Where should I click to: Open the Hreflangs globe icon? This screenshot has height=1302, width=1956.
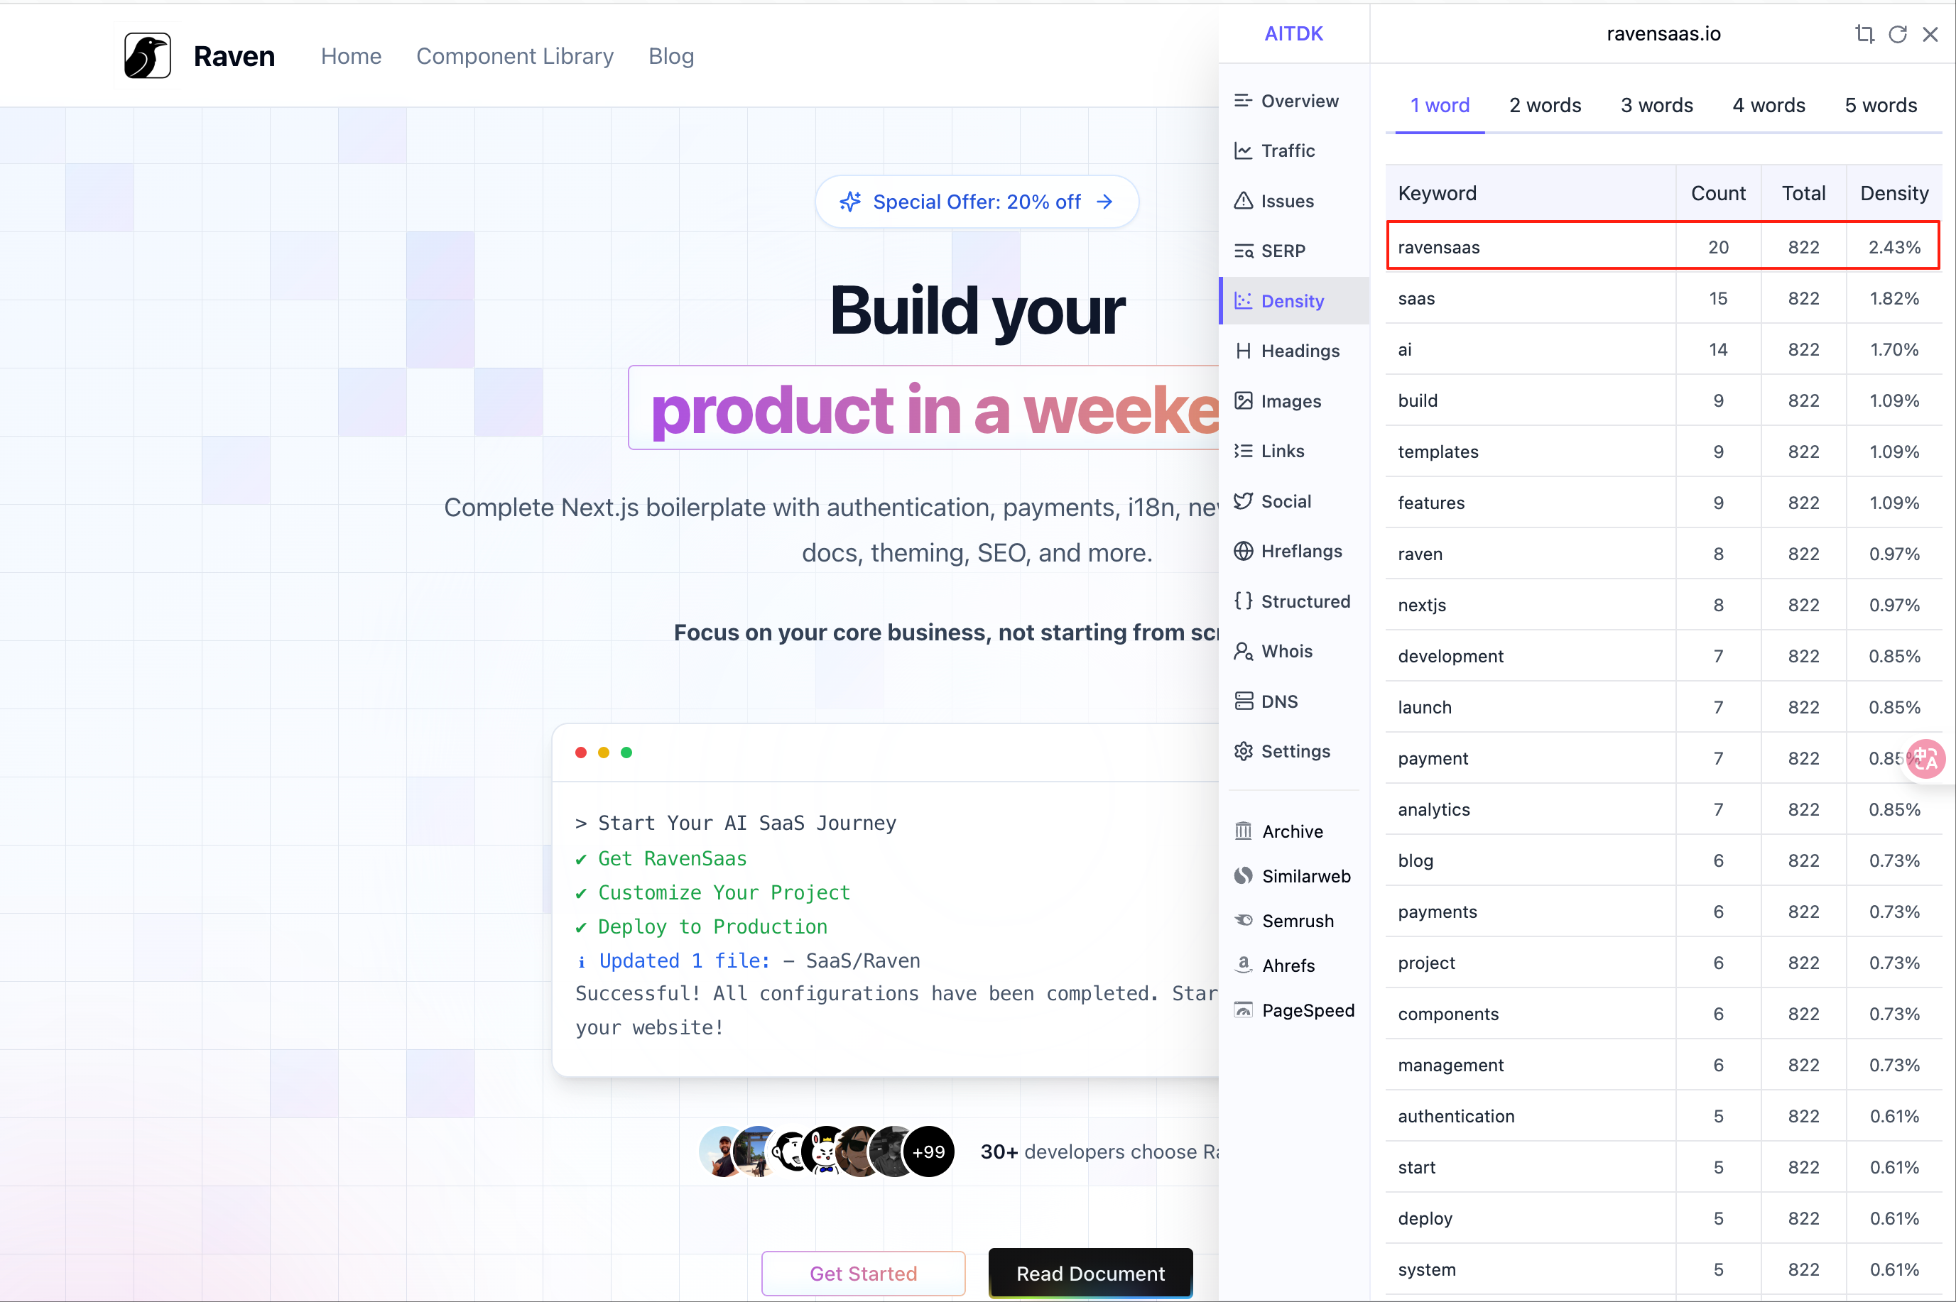click(x=1242, y=550)
